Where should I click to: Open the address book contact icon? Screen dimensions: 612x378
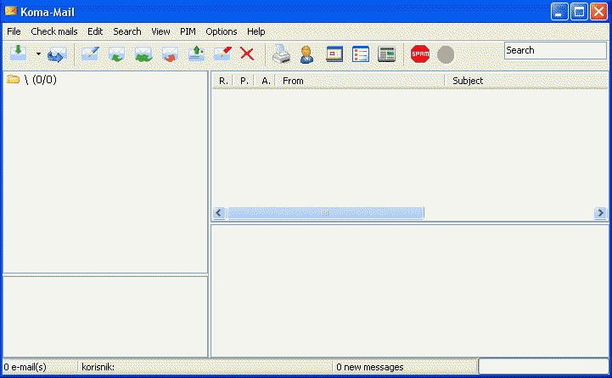306,54
